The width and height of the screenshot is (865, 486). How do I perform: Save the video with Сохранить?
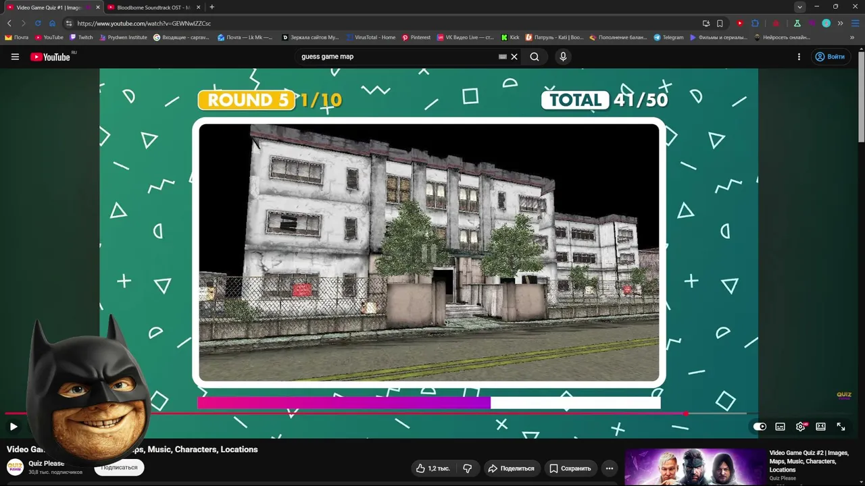(x=570, y=468)
